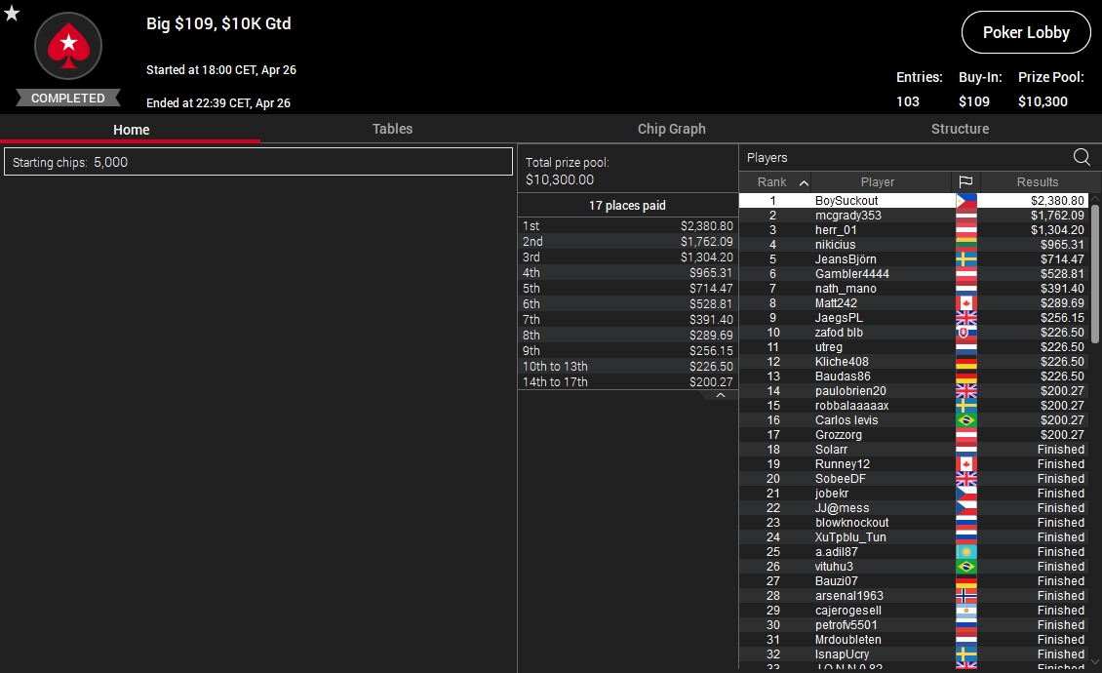Click the scrollbar down arrow in players list
The height and width of the screenshot is (673, 1102).
(1095, 661)
